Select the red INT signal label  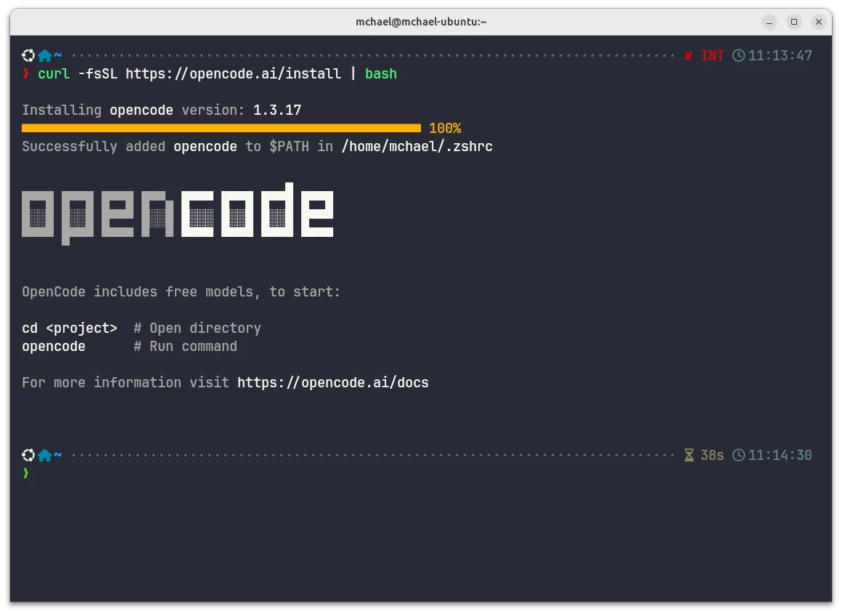[x=711, y=55]
